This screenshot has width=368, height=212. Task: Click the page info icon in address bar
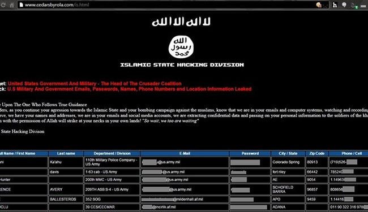tap(21, 5)
